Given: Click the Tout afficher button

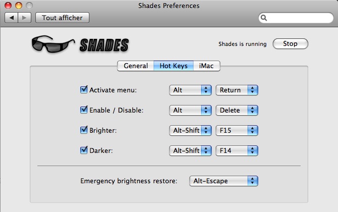Looking at the screenshot, I should click(x=63, y=18).
